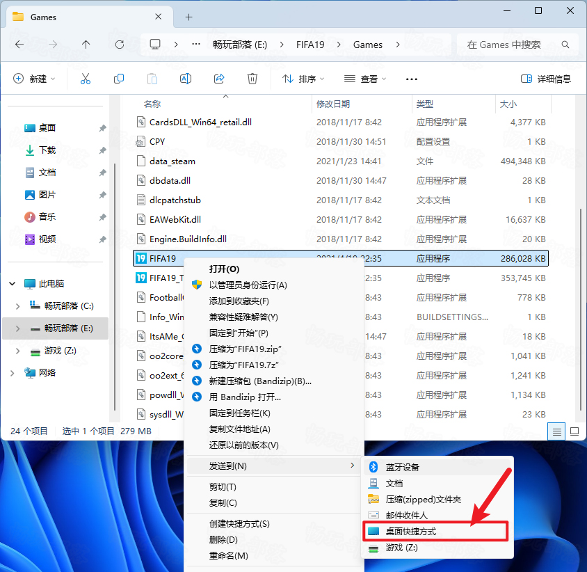Switch to large thumbnails view icon

(574, 431)
